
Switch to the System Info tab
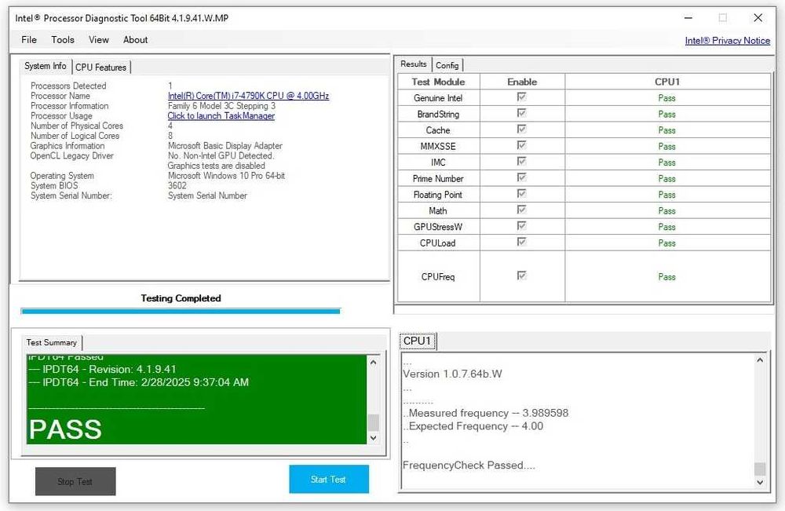tap(45, 66)
